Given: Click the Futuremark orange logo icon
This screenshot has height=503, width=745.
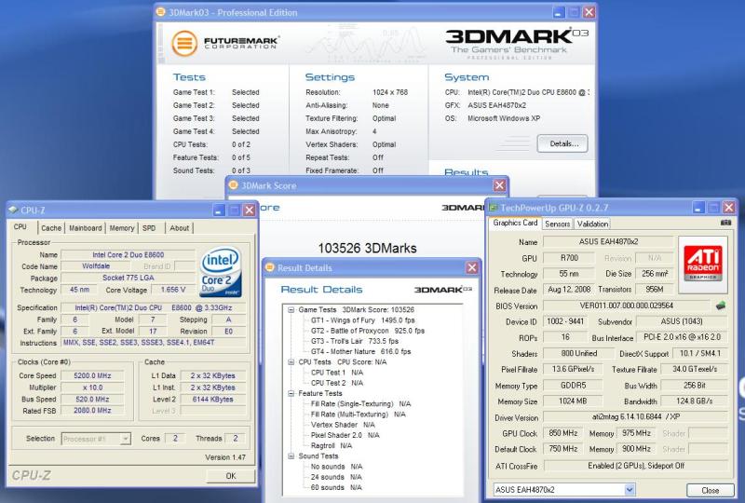Looking at the screenshot, I should pyautogui.click(x=183, y=43).
